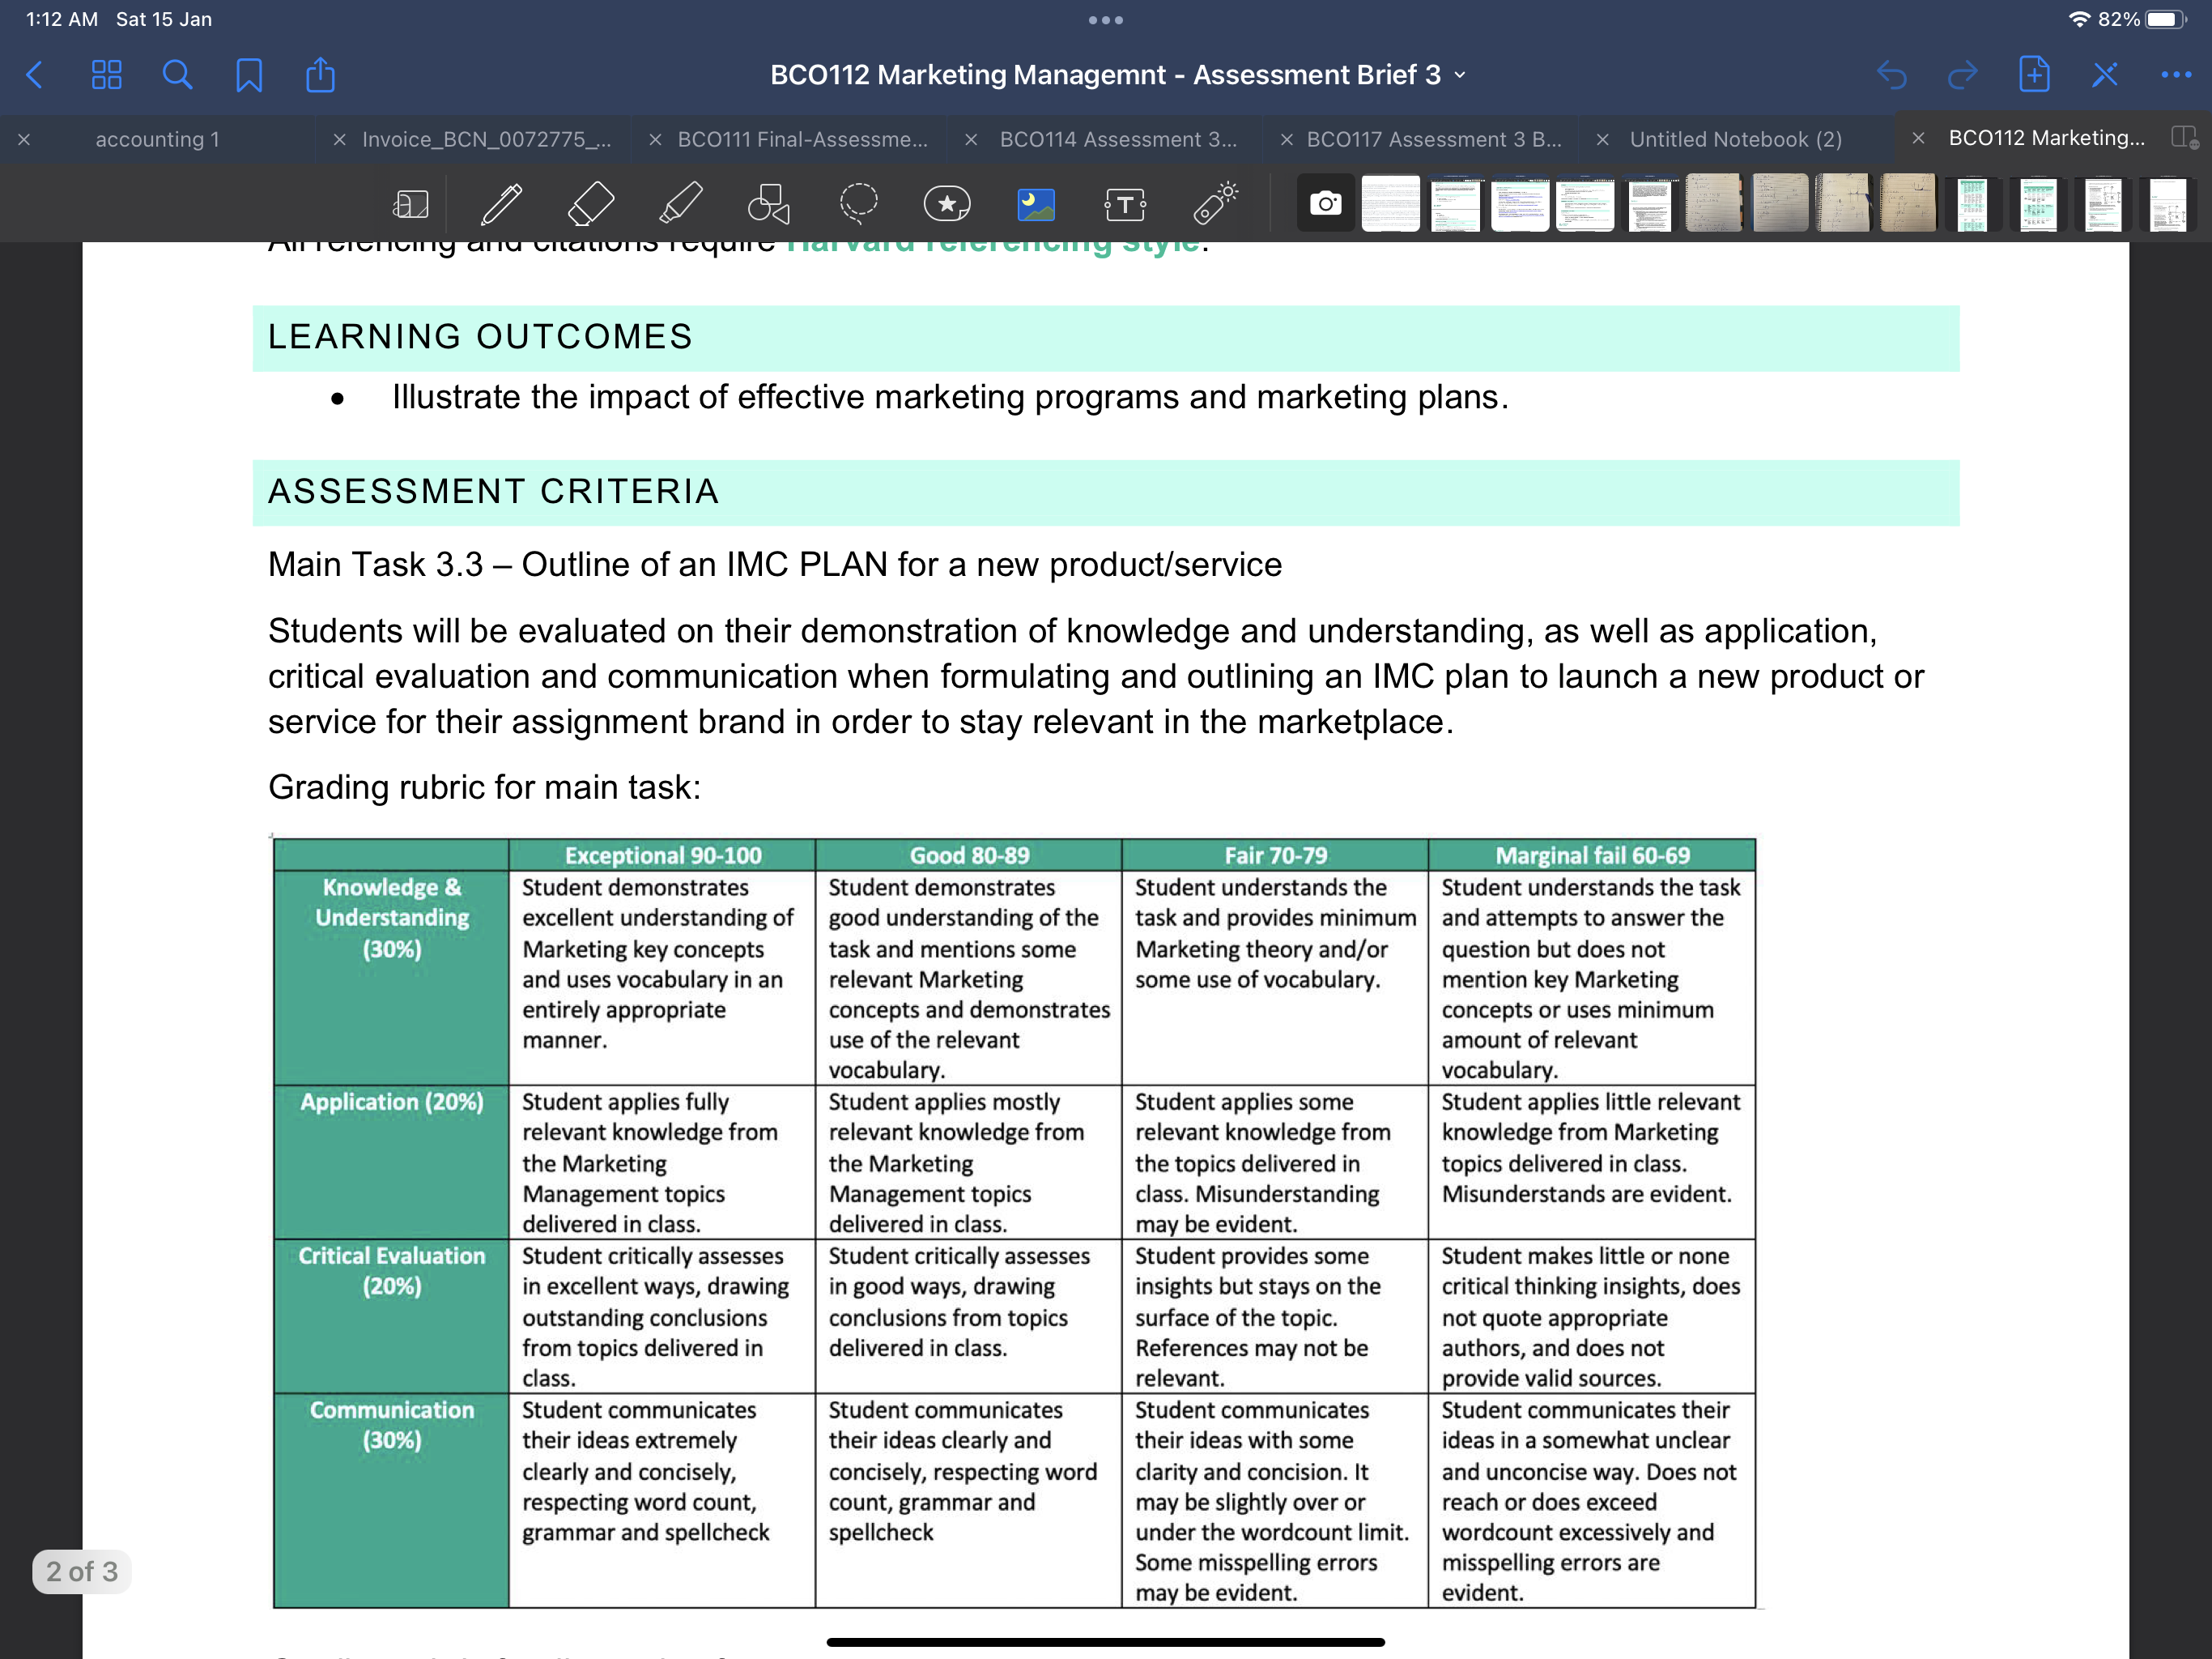Switch to the BCO111 Final-Assessment tab
This screenshot has height=1659, width=2212.
tap(803, 139)
